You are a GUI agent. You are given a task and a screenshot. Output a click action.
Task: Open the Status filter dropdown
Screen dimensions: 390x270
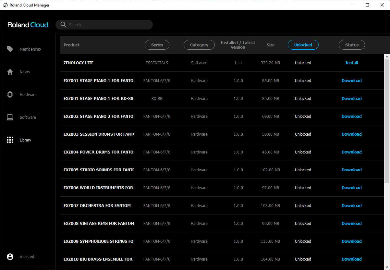[x=352, y=45]
